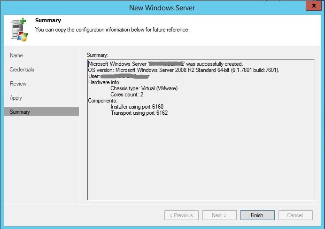The height and width of the screenshot is (229, 325).
Task: Click the 'was successfully created' line
Action: click(x=166, y=64)
